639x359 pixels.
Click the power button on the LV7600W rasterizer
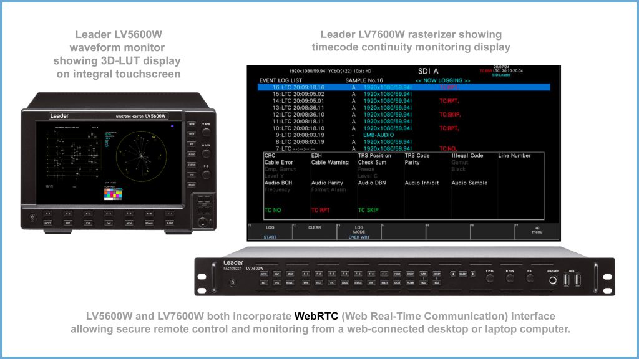click(x=232, y=282)
